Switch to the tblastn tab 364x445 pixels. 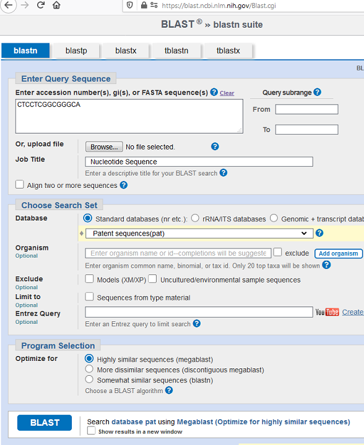[x=176, y=51]
